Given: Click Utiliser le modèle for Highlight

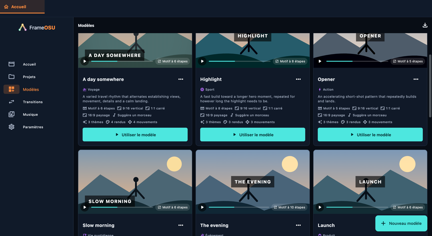Looking at the screenshot, I should tap(253, 135).
